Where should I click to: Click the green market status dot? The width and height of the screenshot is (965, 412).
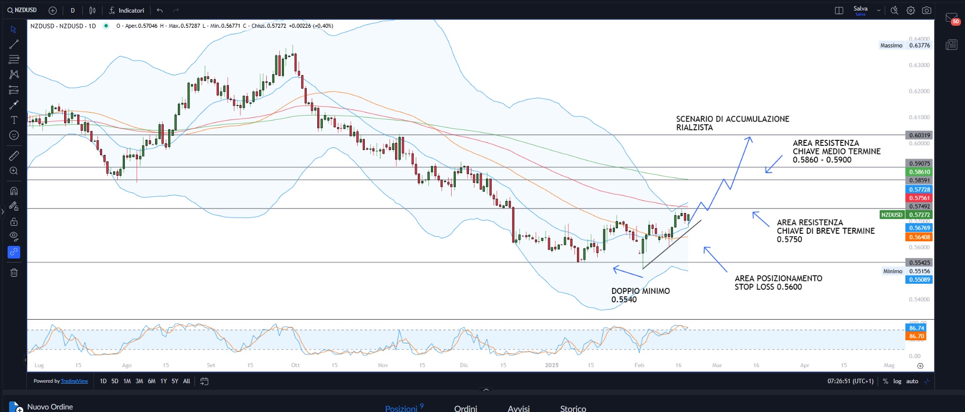coord(106,26)
